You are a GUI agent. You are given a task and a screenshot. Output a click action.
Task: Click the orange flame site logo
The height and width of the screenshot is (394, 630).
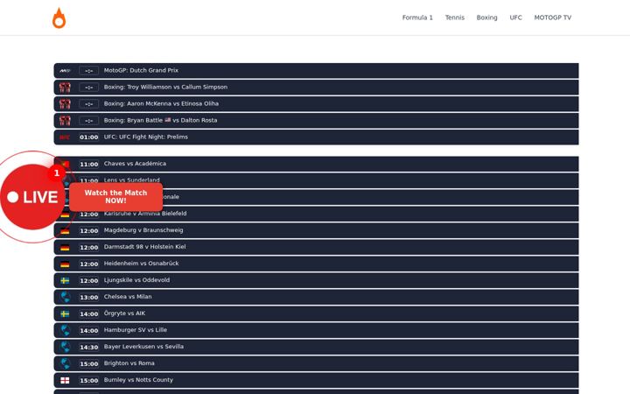coord(59,18)
